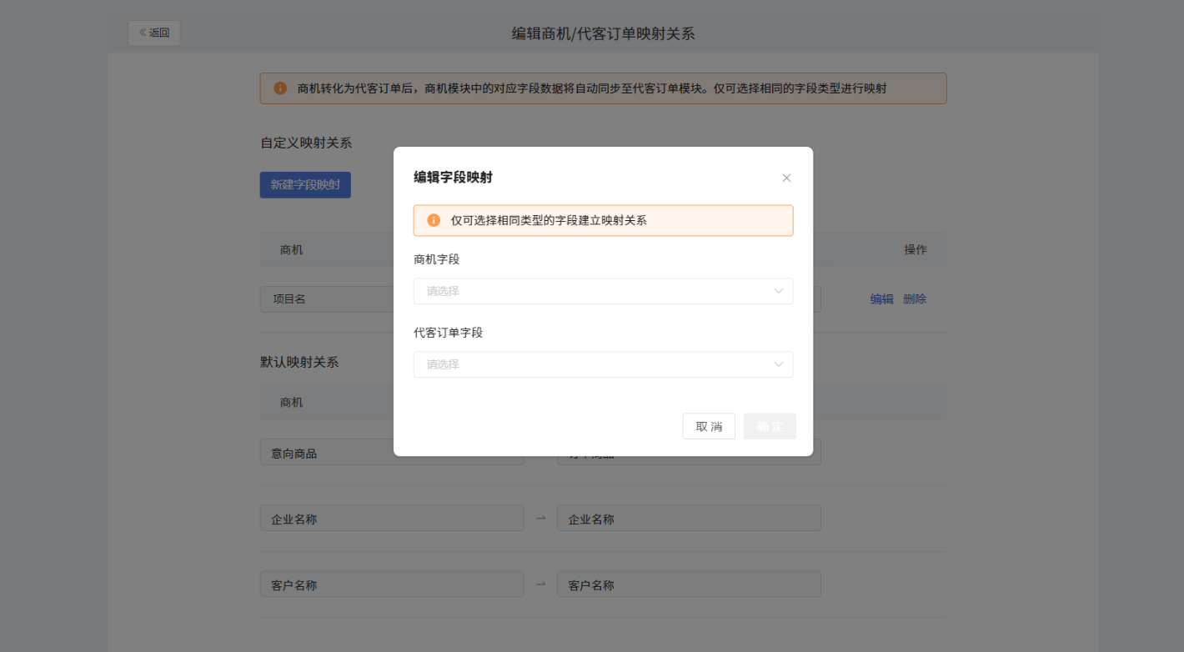Click the 返回 back button
This screenshot has height=652, width=1184.
pyautogui.click(x=154, y=33)
